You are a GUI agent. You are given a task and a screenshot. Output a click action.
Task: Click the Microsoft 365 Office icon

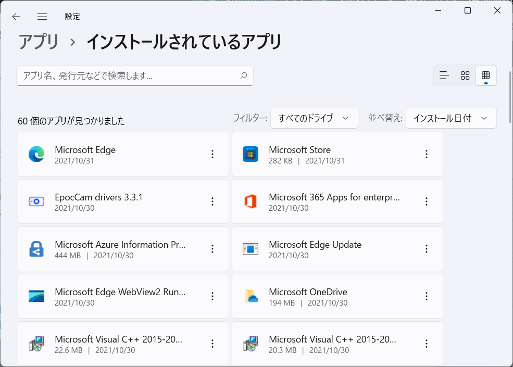click(251, 201)
